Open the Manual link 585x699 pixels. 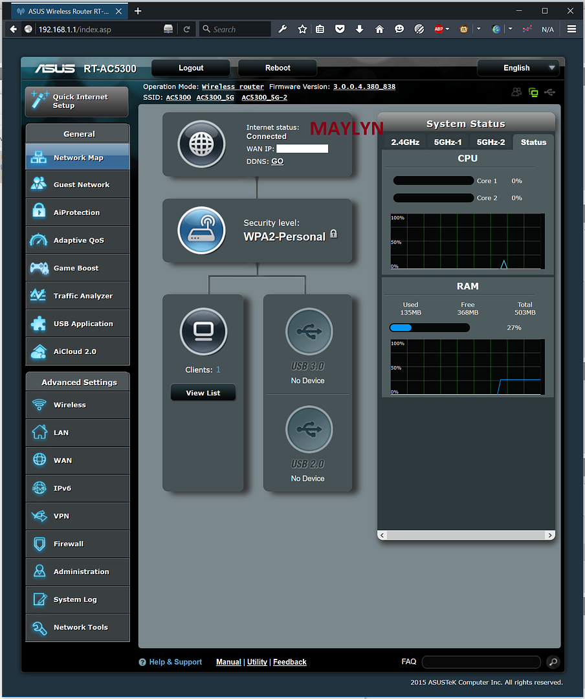click(228, 662)
